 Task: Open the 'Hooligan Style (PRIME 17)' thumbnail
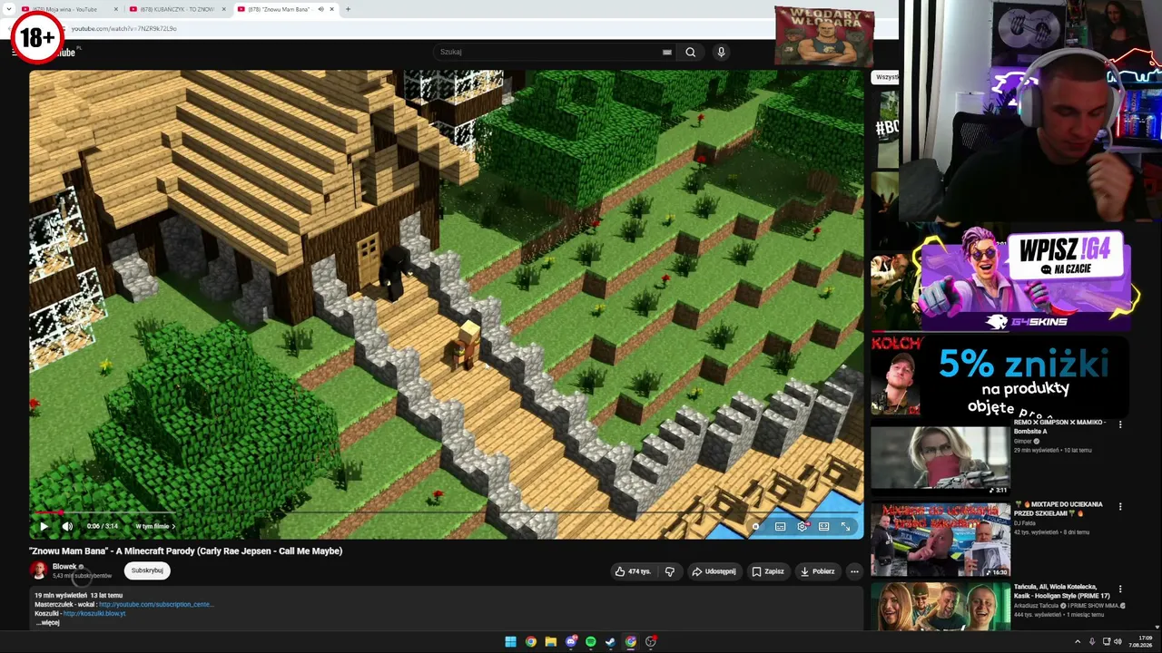(940, 608)
